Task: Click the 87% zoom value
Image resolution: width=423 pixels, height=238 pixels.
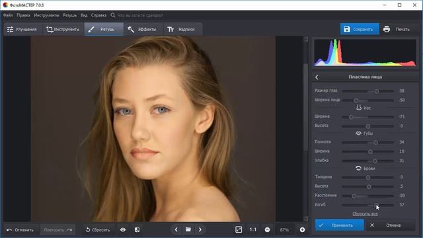Action: click(284, 230)
